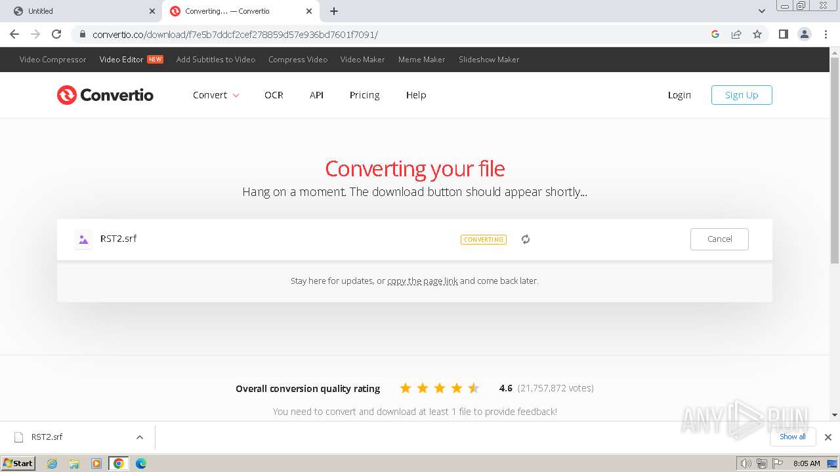Open the Video Editor NEW link
This screenshot has height=472, width=840.
click(x=131, y=60)
